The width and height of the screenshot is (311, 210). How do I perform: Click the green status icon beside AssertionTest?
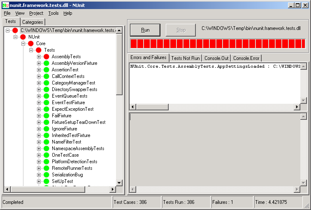(46, 70)
